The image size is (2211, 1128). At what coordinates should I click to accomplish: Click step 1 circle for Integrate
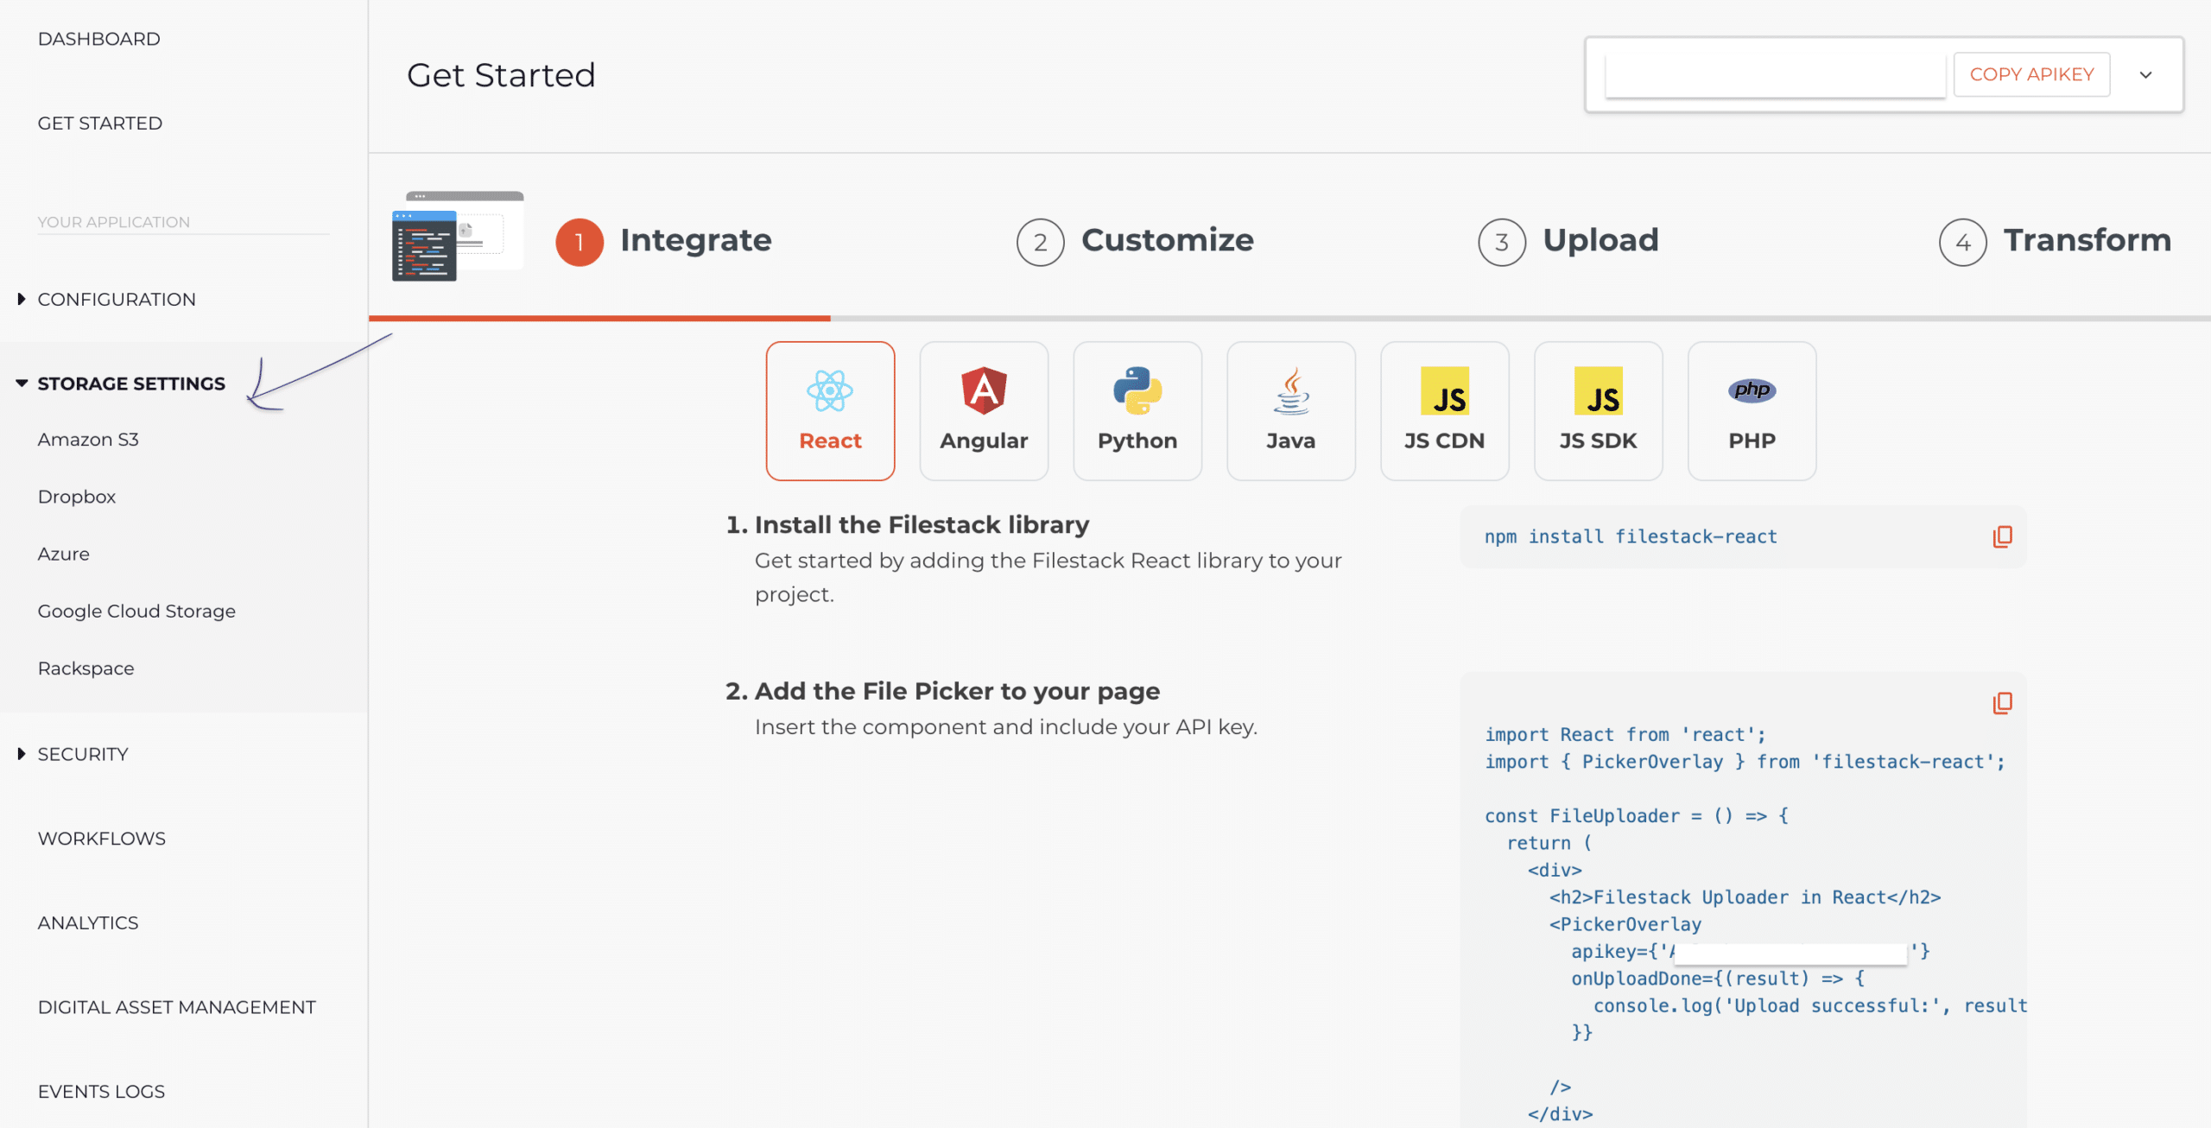580,242
